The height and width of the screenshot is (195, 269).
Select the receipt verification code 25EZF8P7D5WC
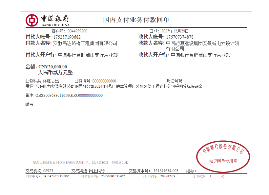pyautogui.click(x=113, y=176)
